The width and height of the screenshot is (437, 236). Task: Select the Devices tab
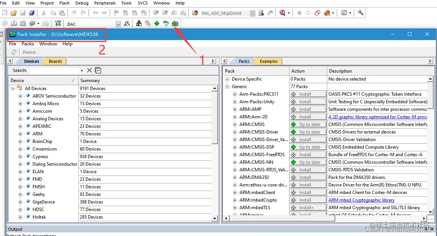tap(31, 61)
